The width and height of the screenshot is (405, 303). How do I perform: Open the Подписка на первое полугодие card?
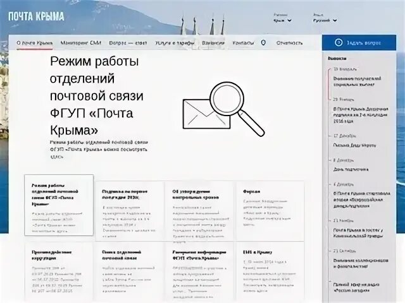pos(129,211)
